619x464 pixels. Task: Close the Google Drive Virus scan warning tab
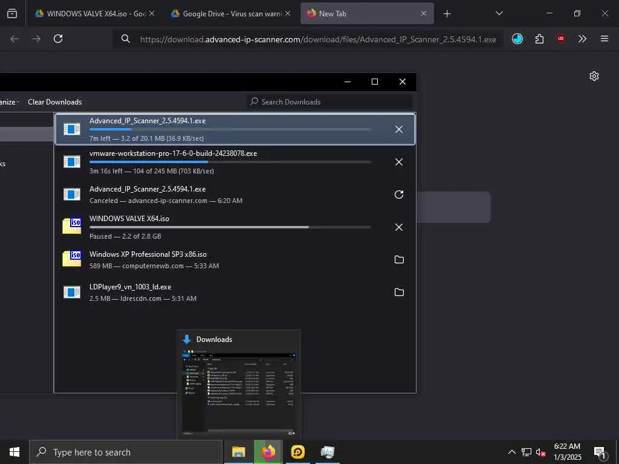[288, 13]
